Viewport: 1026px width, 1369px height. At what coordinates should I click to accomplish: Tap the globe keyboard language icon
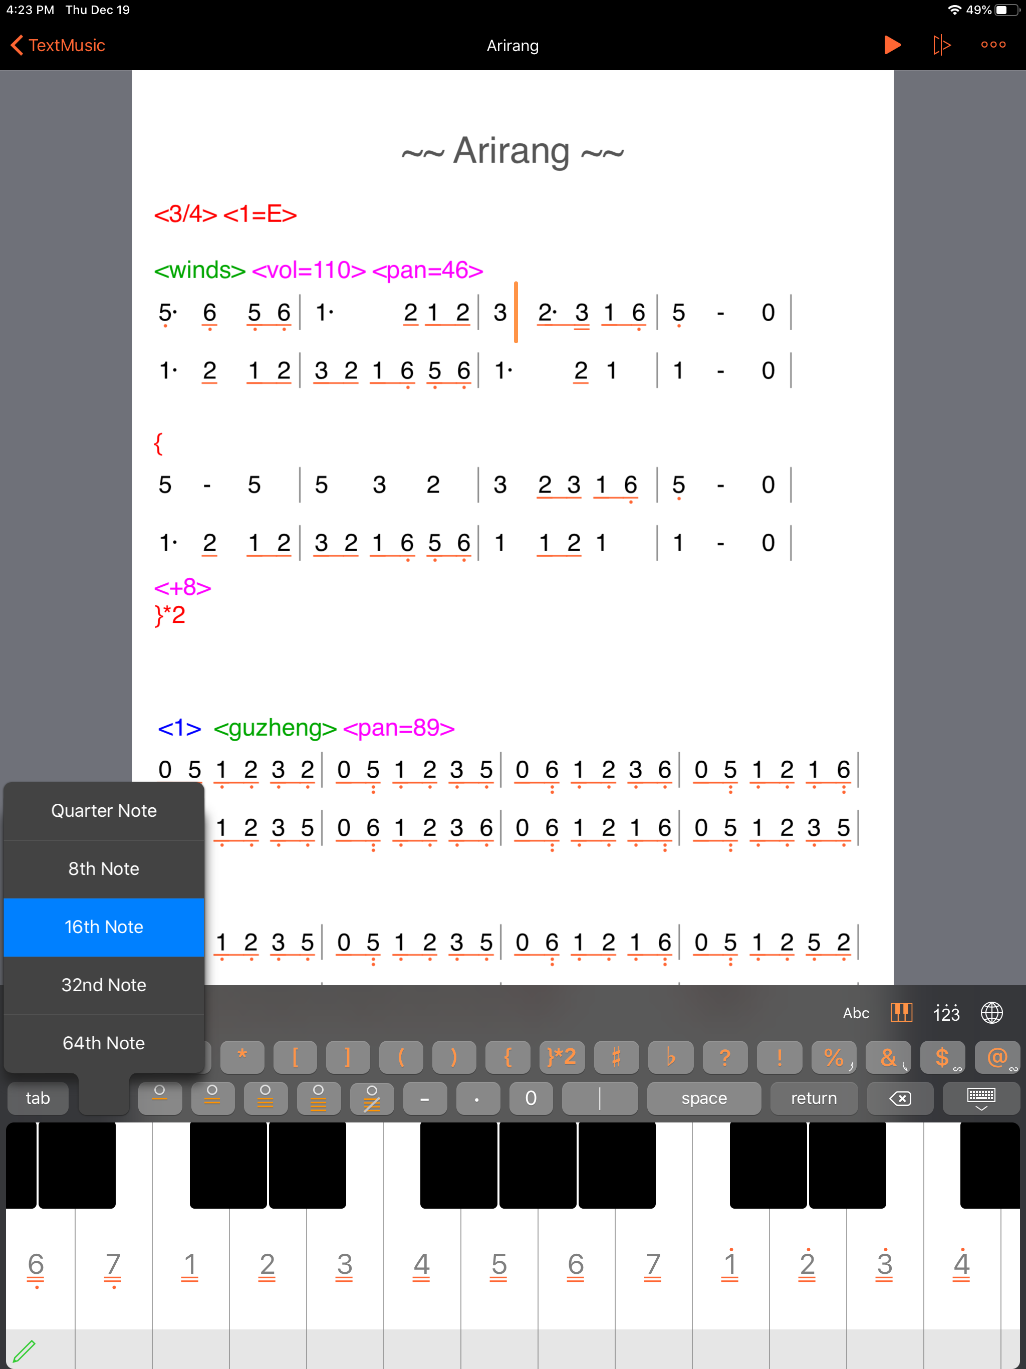pos(991,1013)
